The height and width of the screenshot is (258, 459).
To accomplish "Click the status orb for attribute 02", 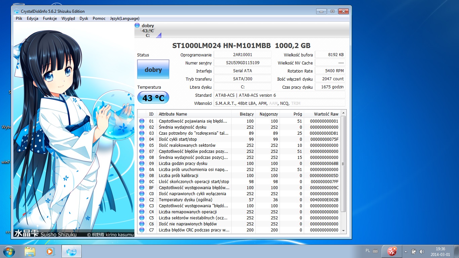I will (142, 127).
